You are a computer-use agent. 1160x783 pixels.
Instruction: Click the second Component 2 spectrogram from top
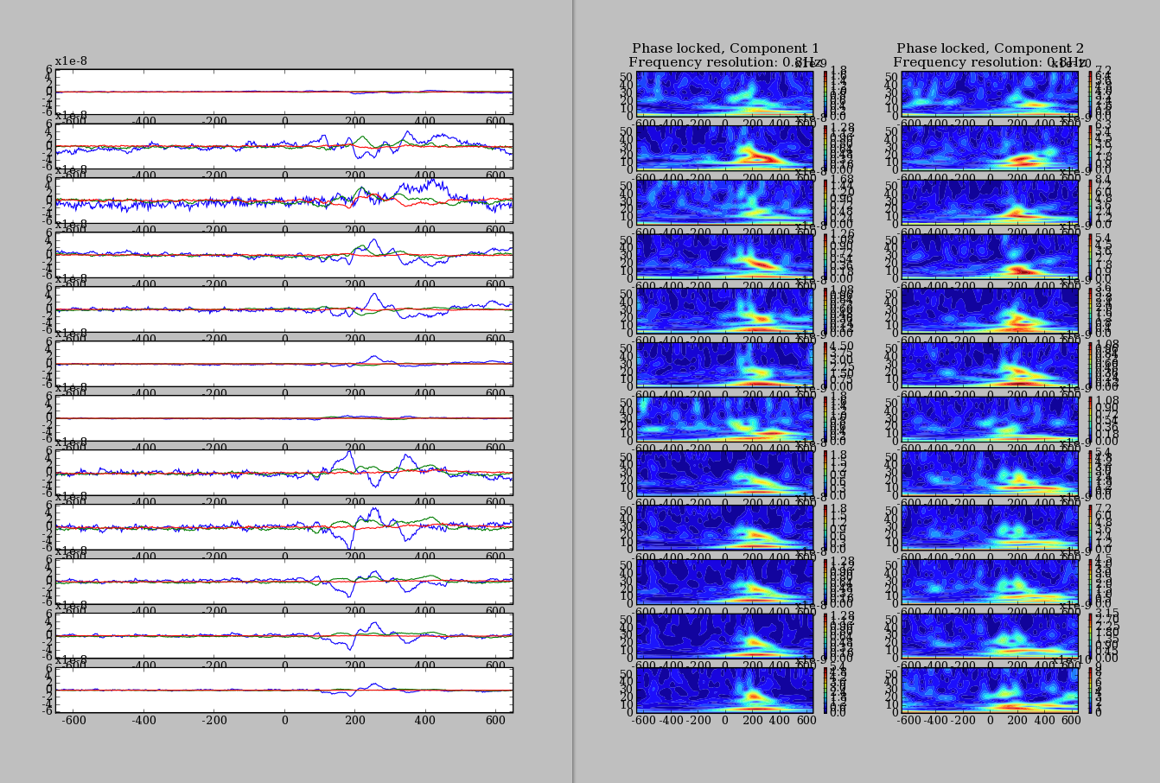pos(989,147)
